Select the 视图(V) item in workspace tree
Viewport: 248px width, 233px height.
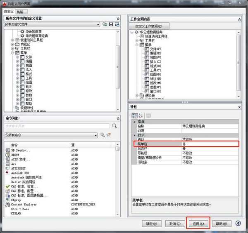coord(155,57)
